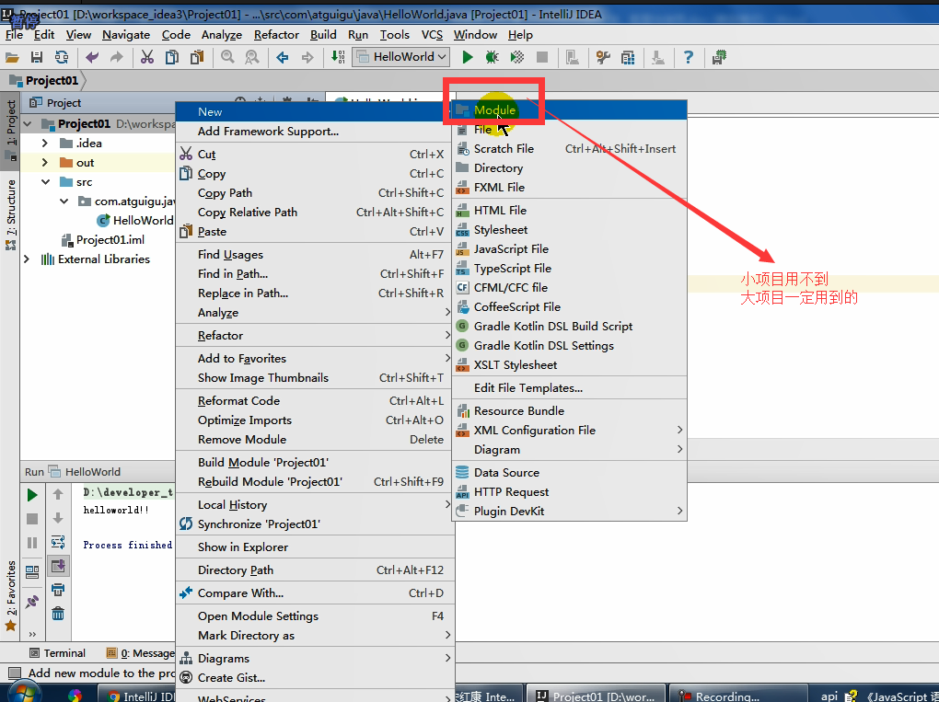Click the Copy toolbar icon
Screen dimensions: 939x702
[x=172, y=57]
